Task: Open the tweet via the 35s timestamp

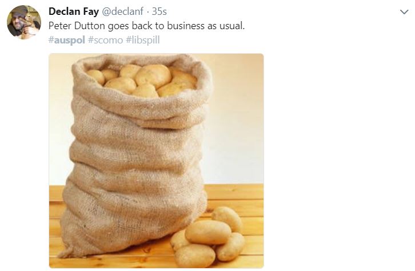Action: [159, 11]
